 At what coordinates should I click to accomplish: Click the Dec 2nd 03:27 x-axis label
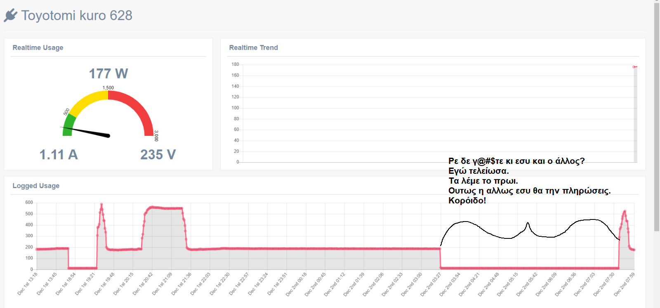(431, 284)
